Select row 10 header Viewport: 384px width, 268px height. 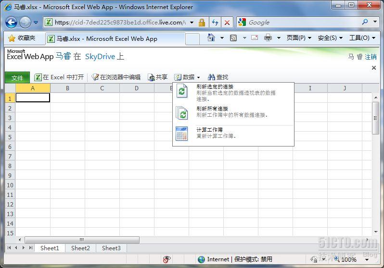click(x=10, y=185)
